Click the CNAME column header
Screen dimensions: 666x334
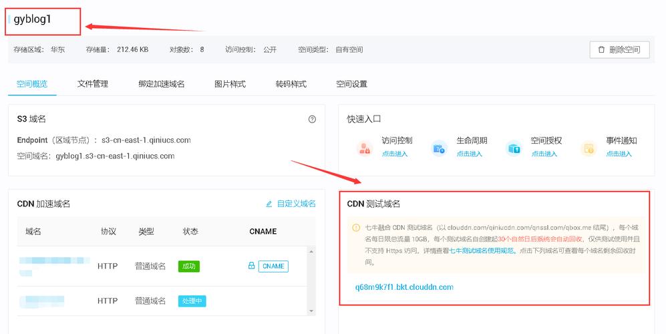coord(263,232)
